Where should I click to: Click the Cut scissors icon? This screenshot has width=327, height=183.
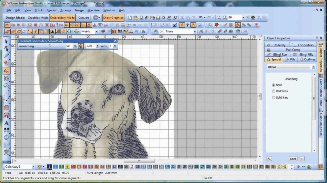[x=182, y=18]
